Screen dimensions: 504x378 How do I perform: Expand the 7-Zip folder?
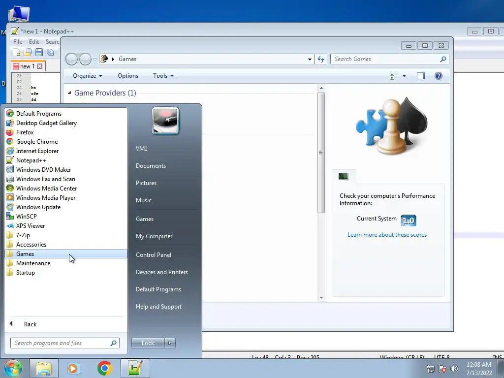pos(66,235)
